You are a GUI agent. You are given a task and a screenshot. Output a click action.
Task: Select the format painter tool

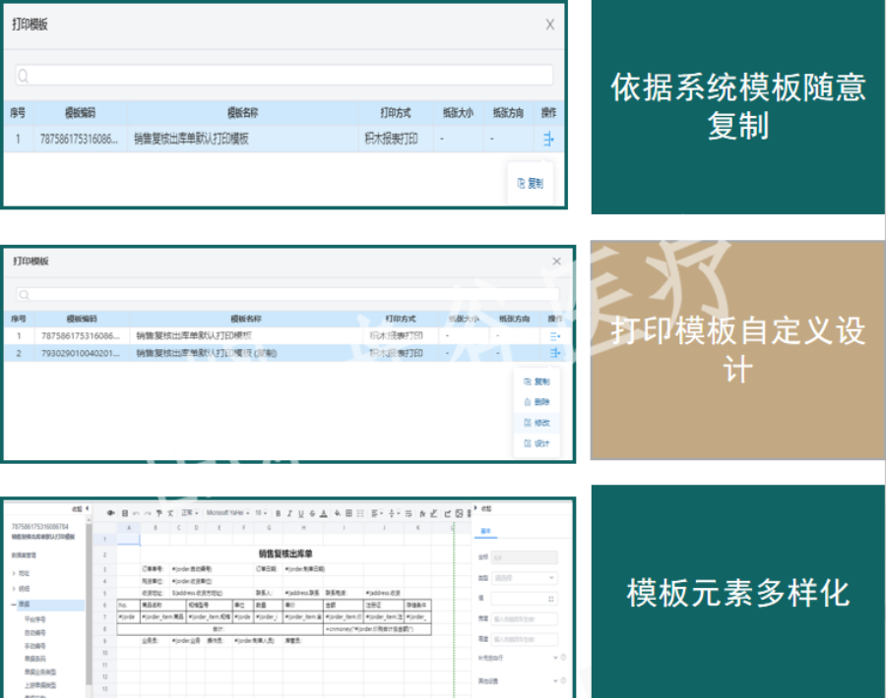[x=158, y=513]
